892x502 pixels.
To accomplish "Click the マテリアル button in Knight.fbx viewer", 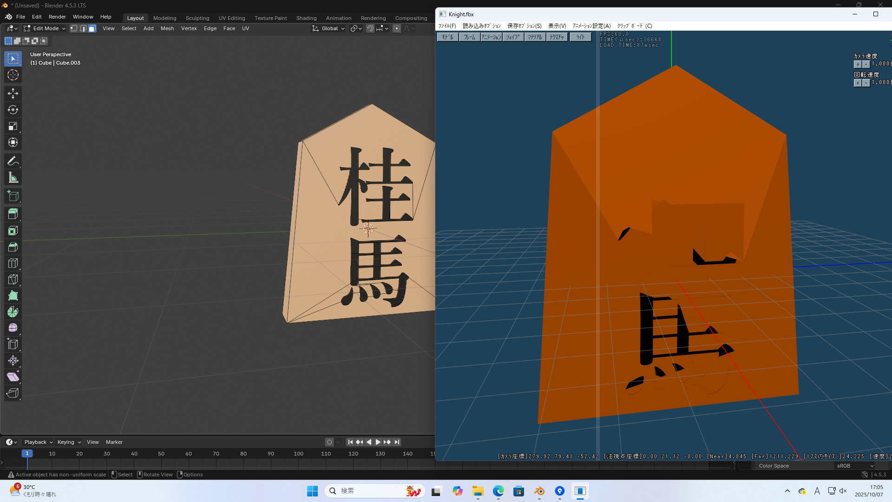I will pyautogui.click(x=535, y=37).
